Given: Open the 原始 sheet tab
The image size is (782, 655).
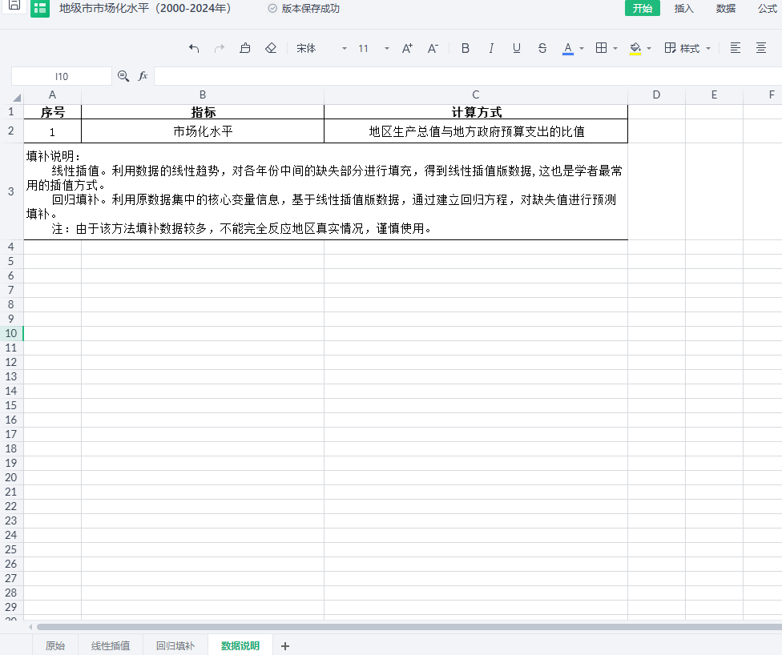Looking at the screenshot, I should click(x=54, y=645).
